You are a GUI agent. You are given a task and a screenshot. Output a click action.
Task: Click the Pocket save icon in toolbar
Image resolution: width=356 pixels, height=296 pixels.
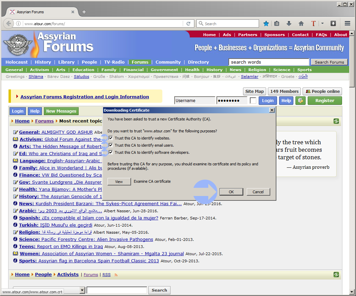(x=333, y=23)
